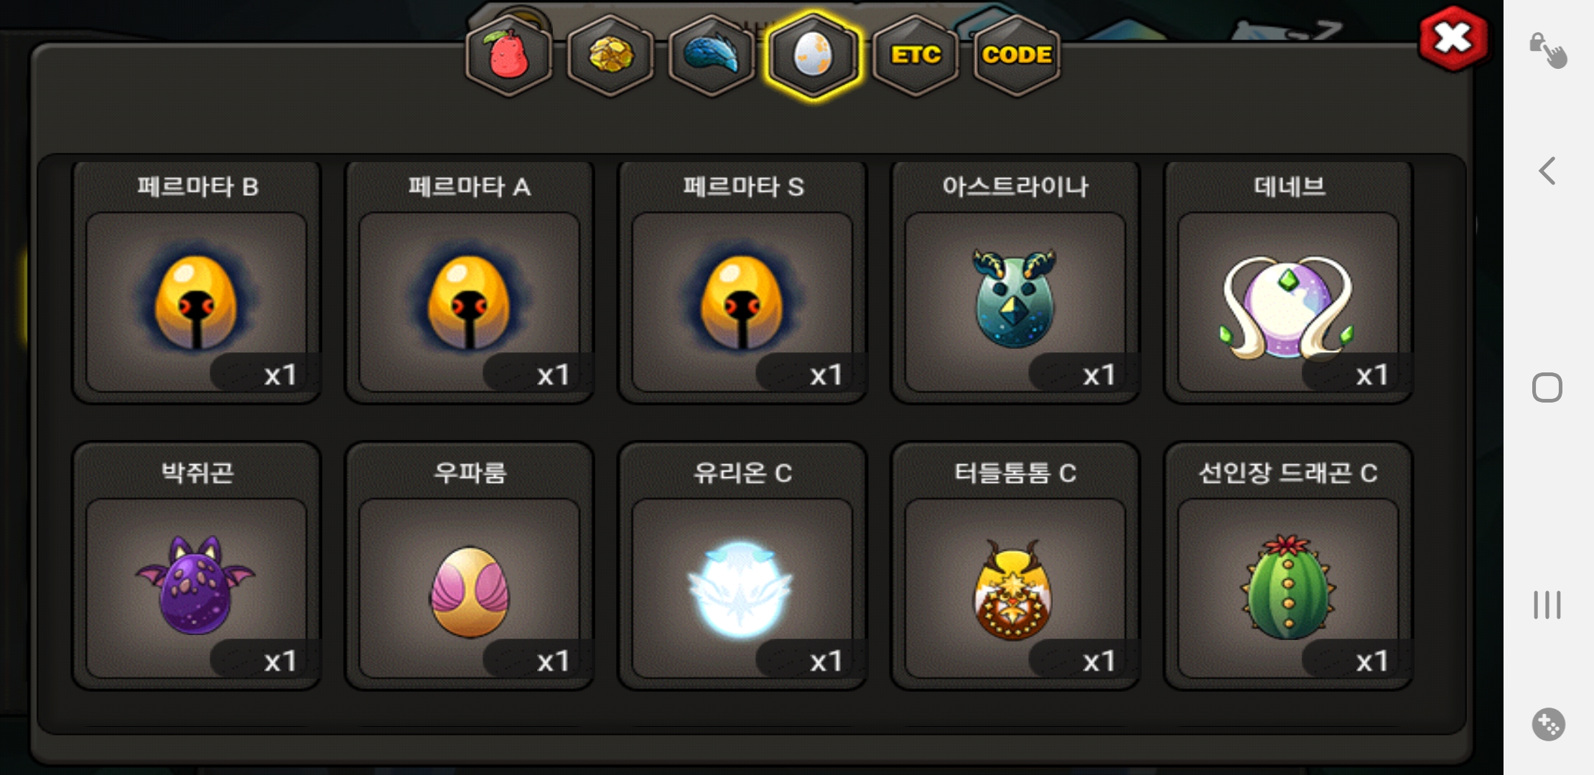The height and width of the screenshot is (775, 1594).
Task: Switch to the gold nugget tab
Action: tap(610, 56)
